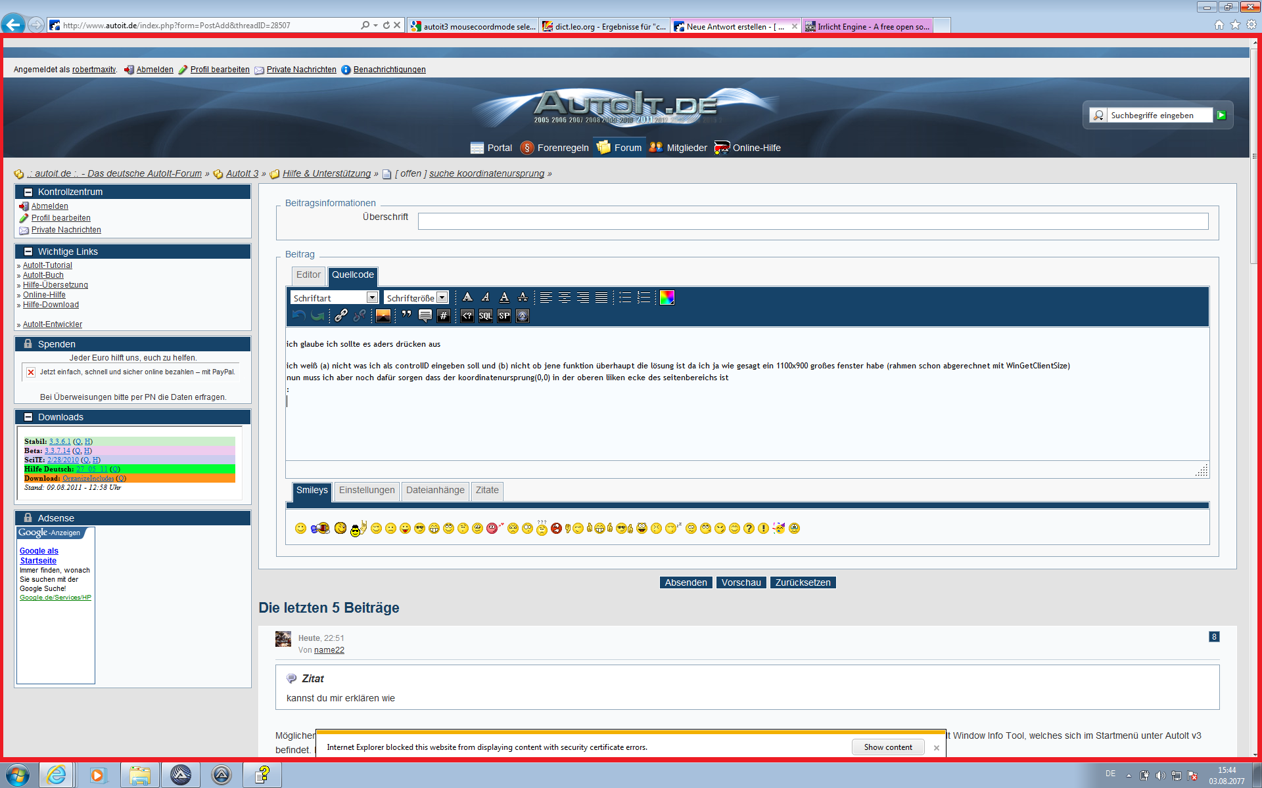
Task: Insert a hyperlink with chain icon
Action: coord(341,316)
